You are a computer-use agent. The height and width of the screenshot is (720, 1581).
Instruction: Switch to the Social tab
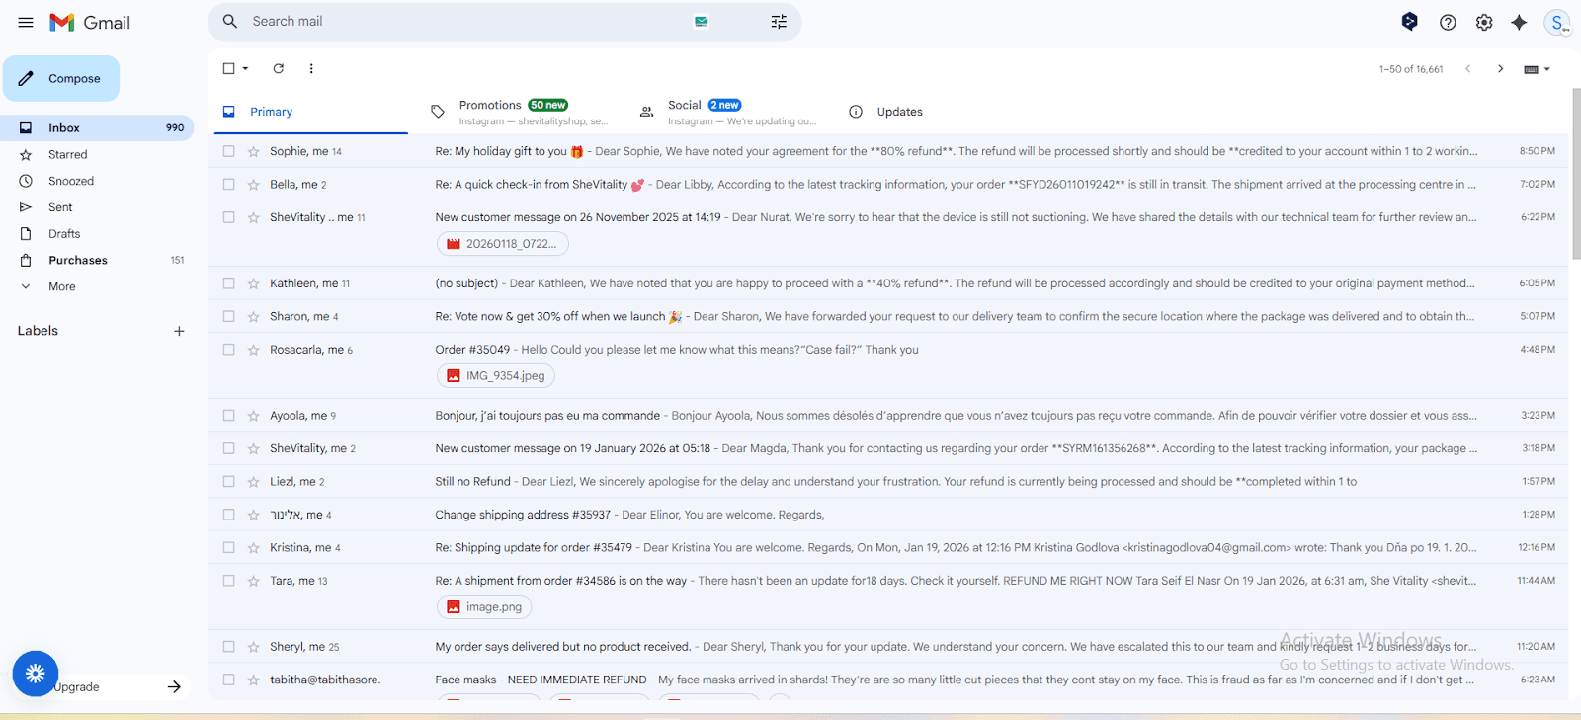pos(729,112)
